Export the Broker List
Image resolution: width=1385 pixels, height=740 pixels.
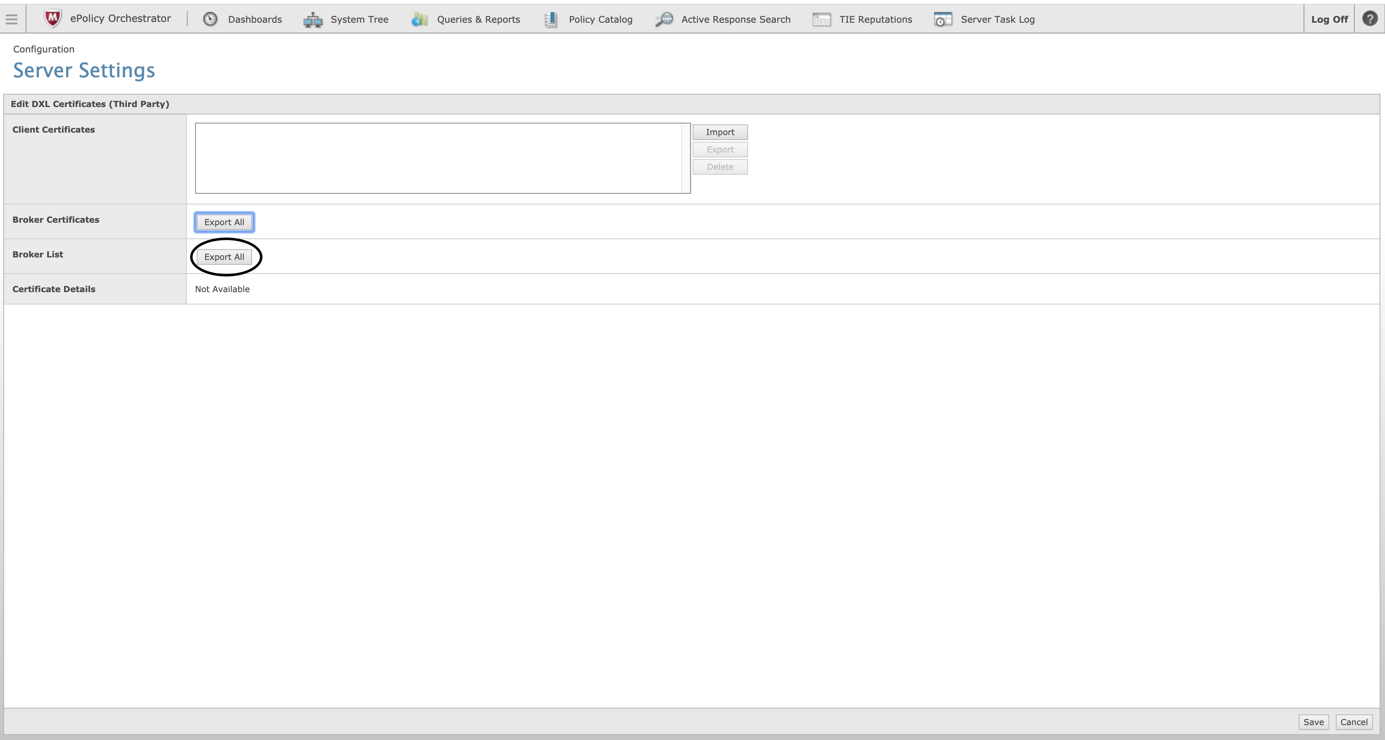[225, 257]
